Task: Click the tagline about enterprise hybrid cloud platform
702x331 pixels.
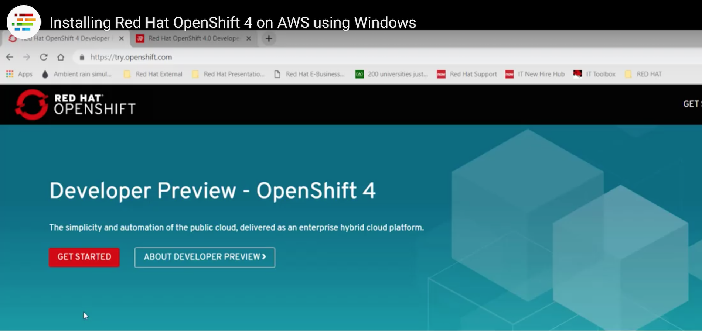Action: (x=236, y=227)
